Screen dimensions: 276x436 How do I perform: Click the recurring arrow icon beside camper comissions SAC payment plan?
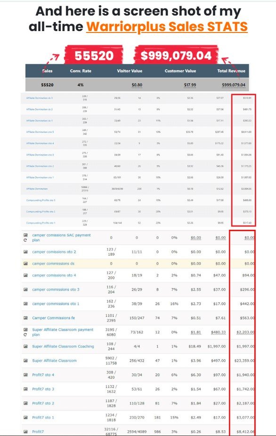(x=25, y=240)
